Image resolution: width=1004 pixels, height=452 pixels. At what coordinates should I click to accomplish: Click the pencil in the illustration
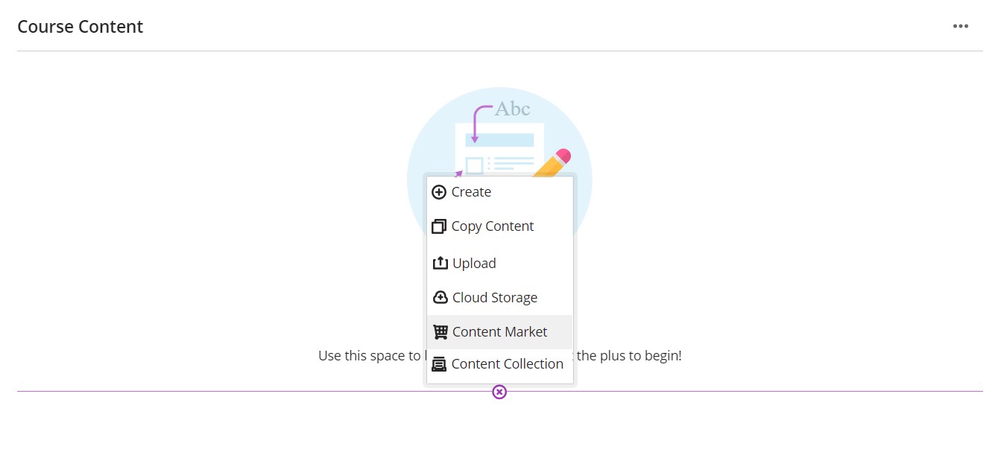point(552,164)
